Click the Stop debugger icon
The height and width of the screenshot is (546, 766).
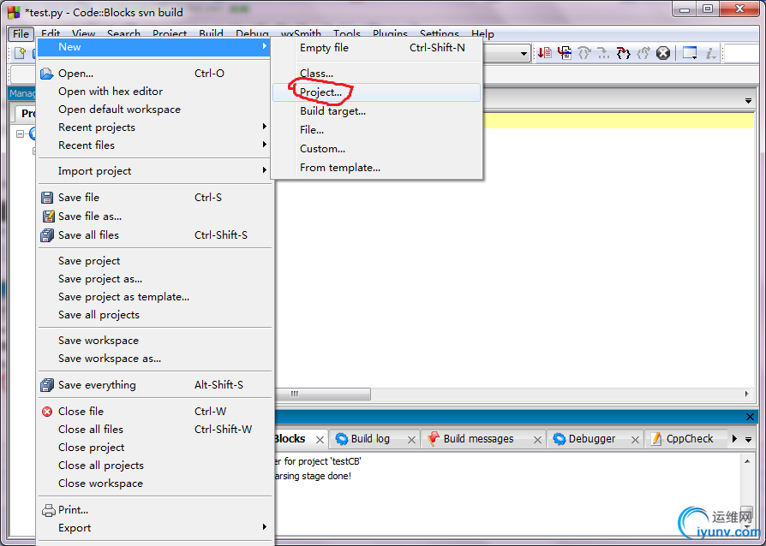point(663,53)
